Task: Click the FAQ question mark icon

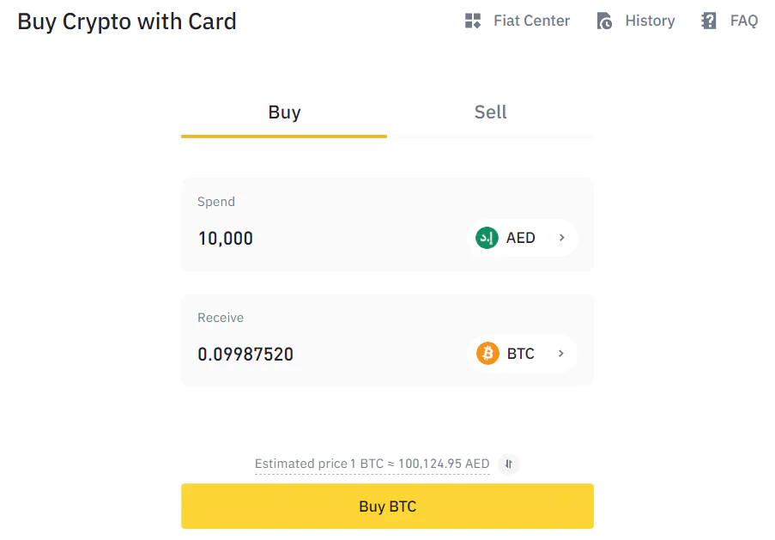Action: pos(708,21)
